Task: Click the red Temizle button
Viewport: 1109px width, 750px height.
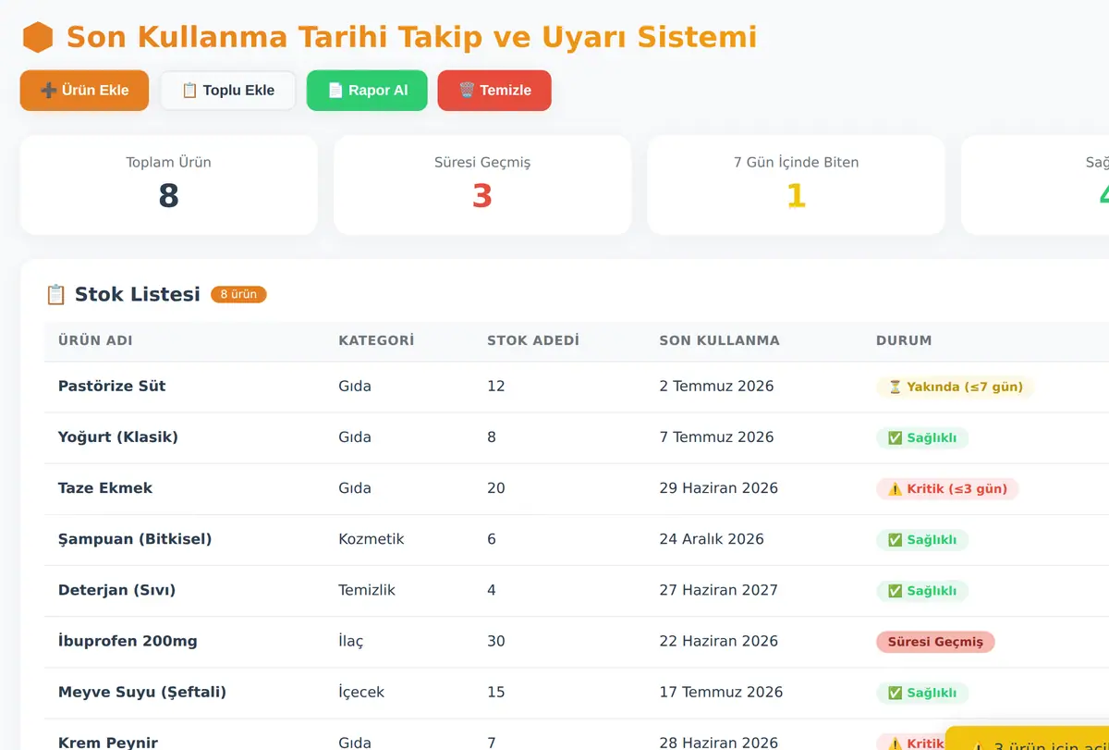Action: (494, 91)
